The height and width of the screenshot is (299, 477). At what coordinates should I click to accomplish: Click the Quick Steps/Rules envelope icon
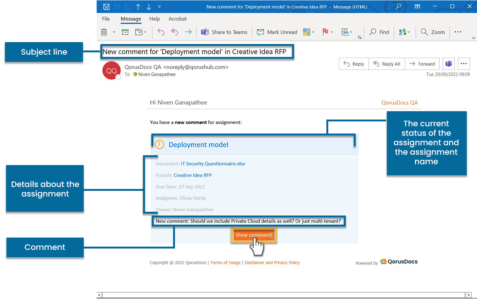(345, 32)
